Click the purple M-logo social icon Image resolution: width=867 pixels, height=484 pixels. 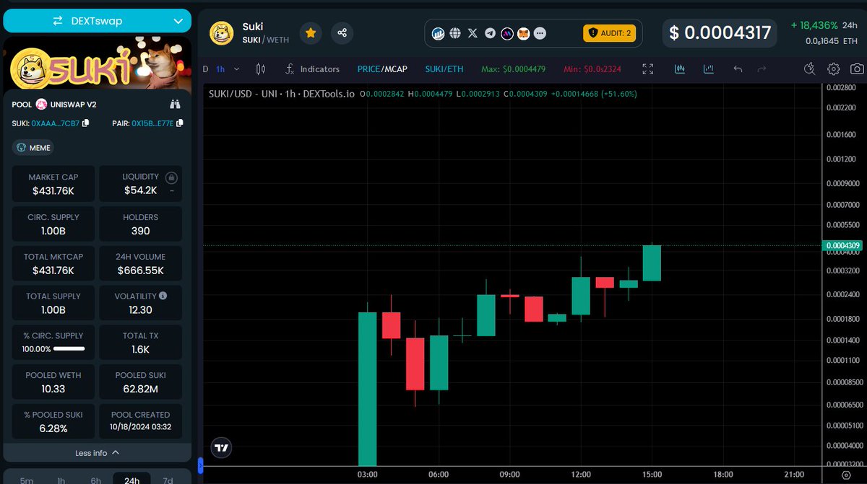(x=507, y=33)
